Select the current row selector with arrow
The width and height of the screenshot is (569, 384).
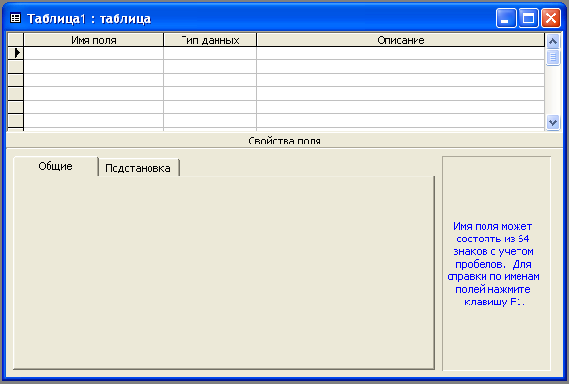(16, 53)
